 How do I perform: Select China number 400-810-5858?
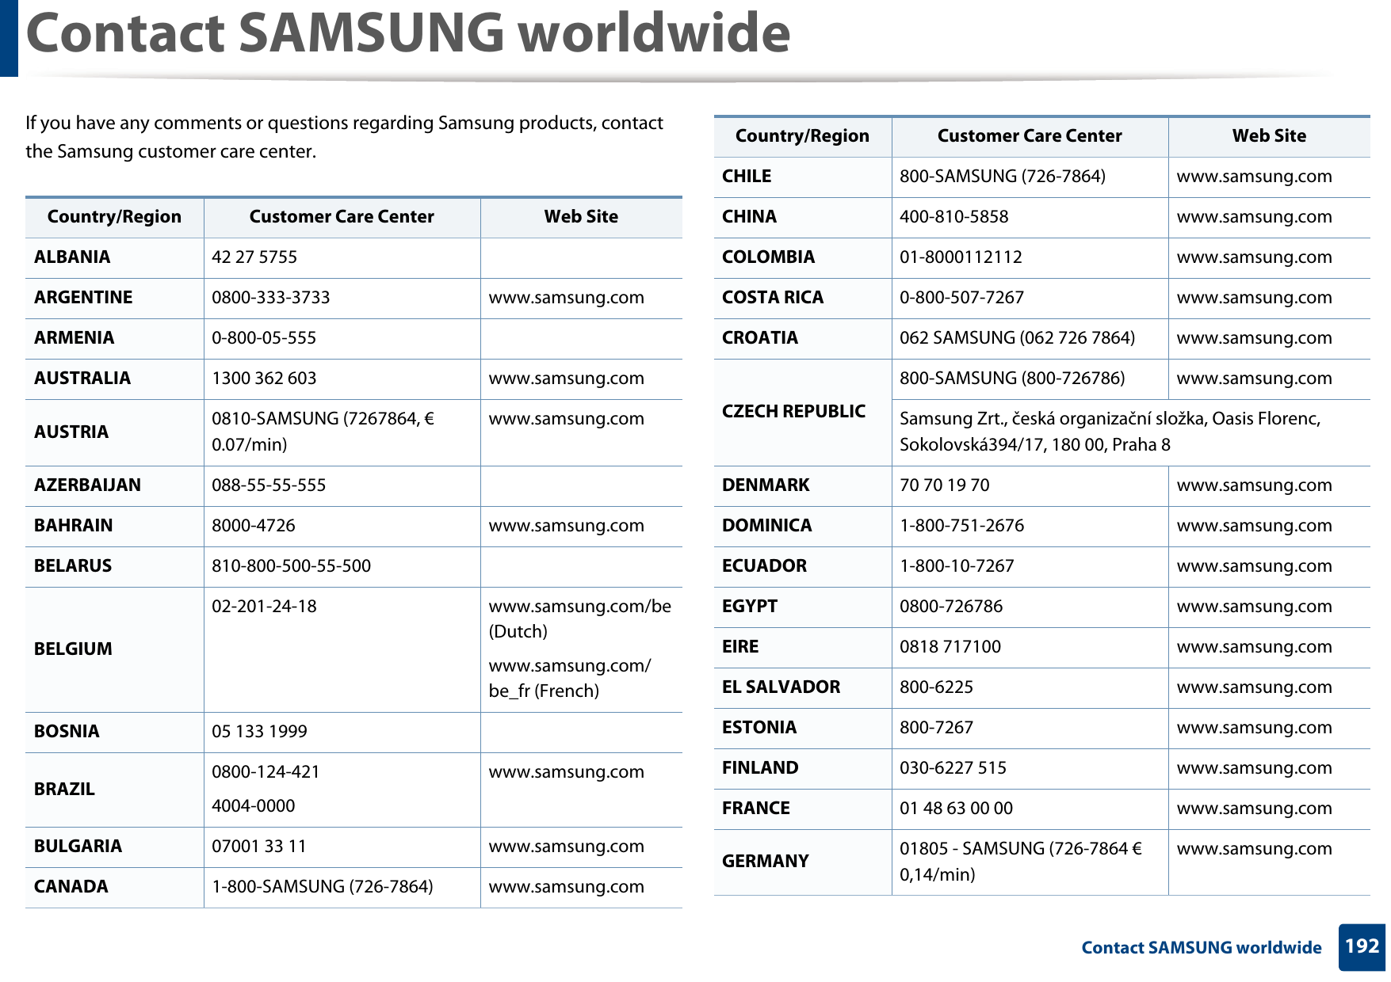(954, 217)
